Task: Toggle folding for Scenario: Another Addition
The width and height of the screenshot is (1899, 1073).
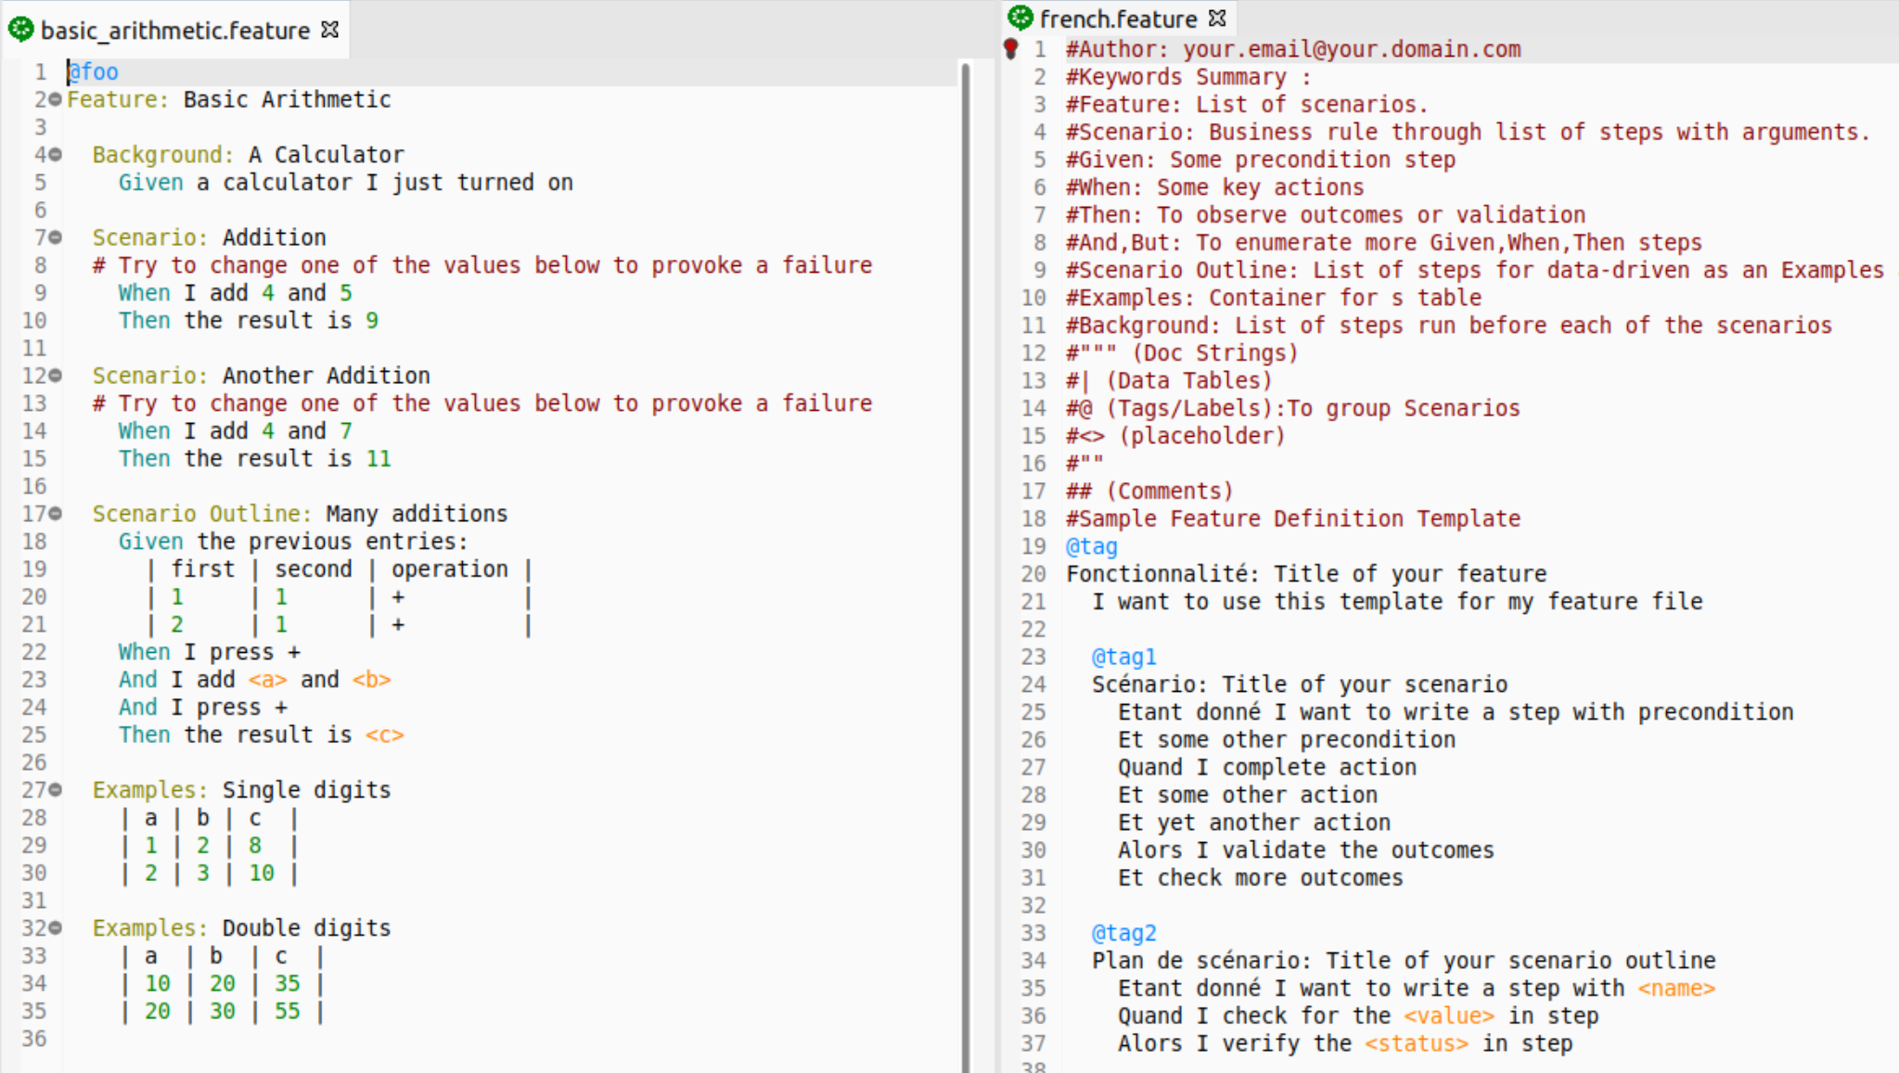Action: 54,376
